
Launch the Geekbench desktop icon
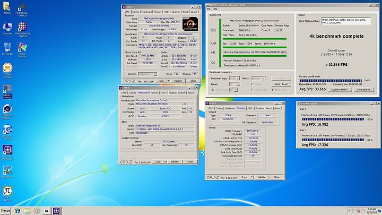tap(7, 172)
